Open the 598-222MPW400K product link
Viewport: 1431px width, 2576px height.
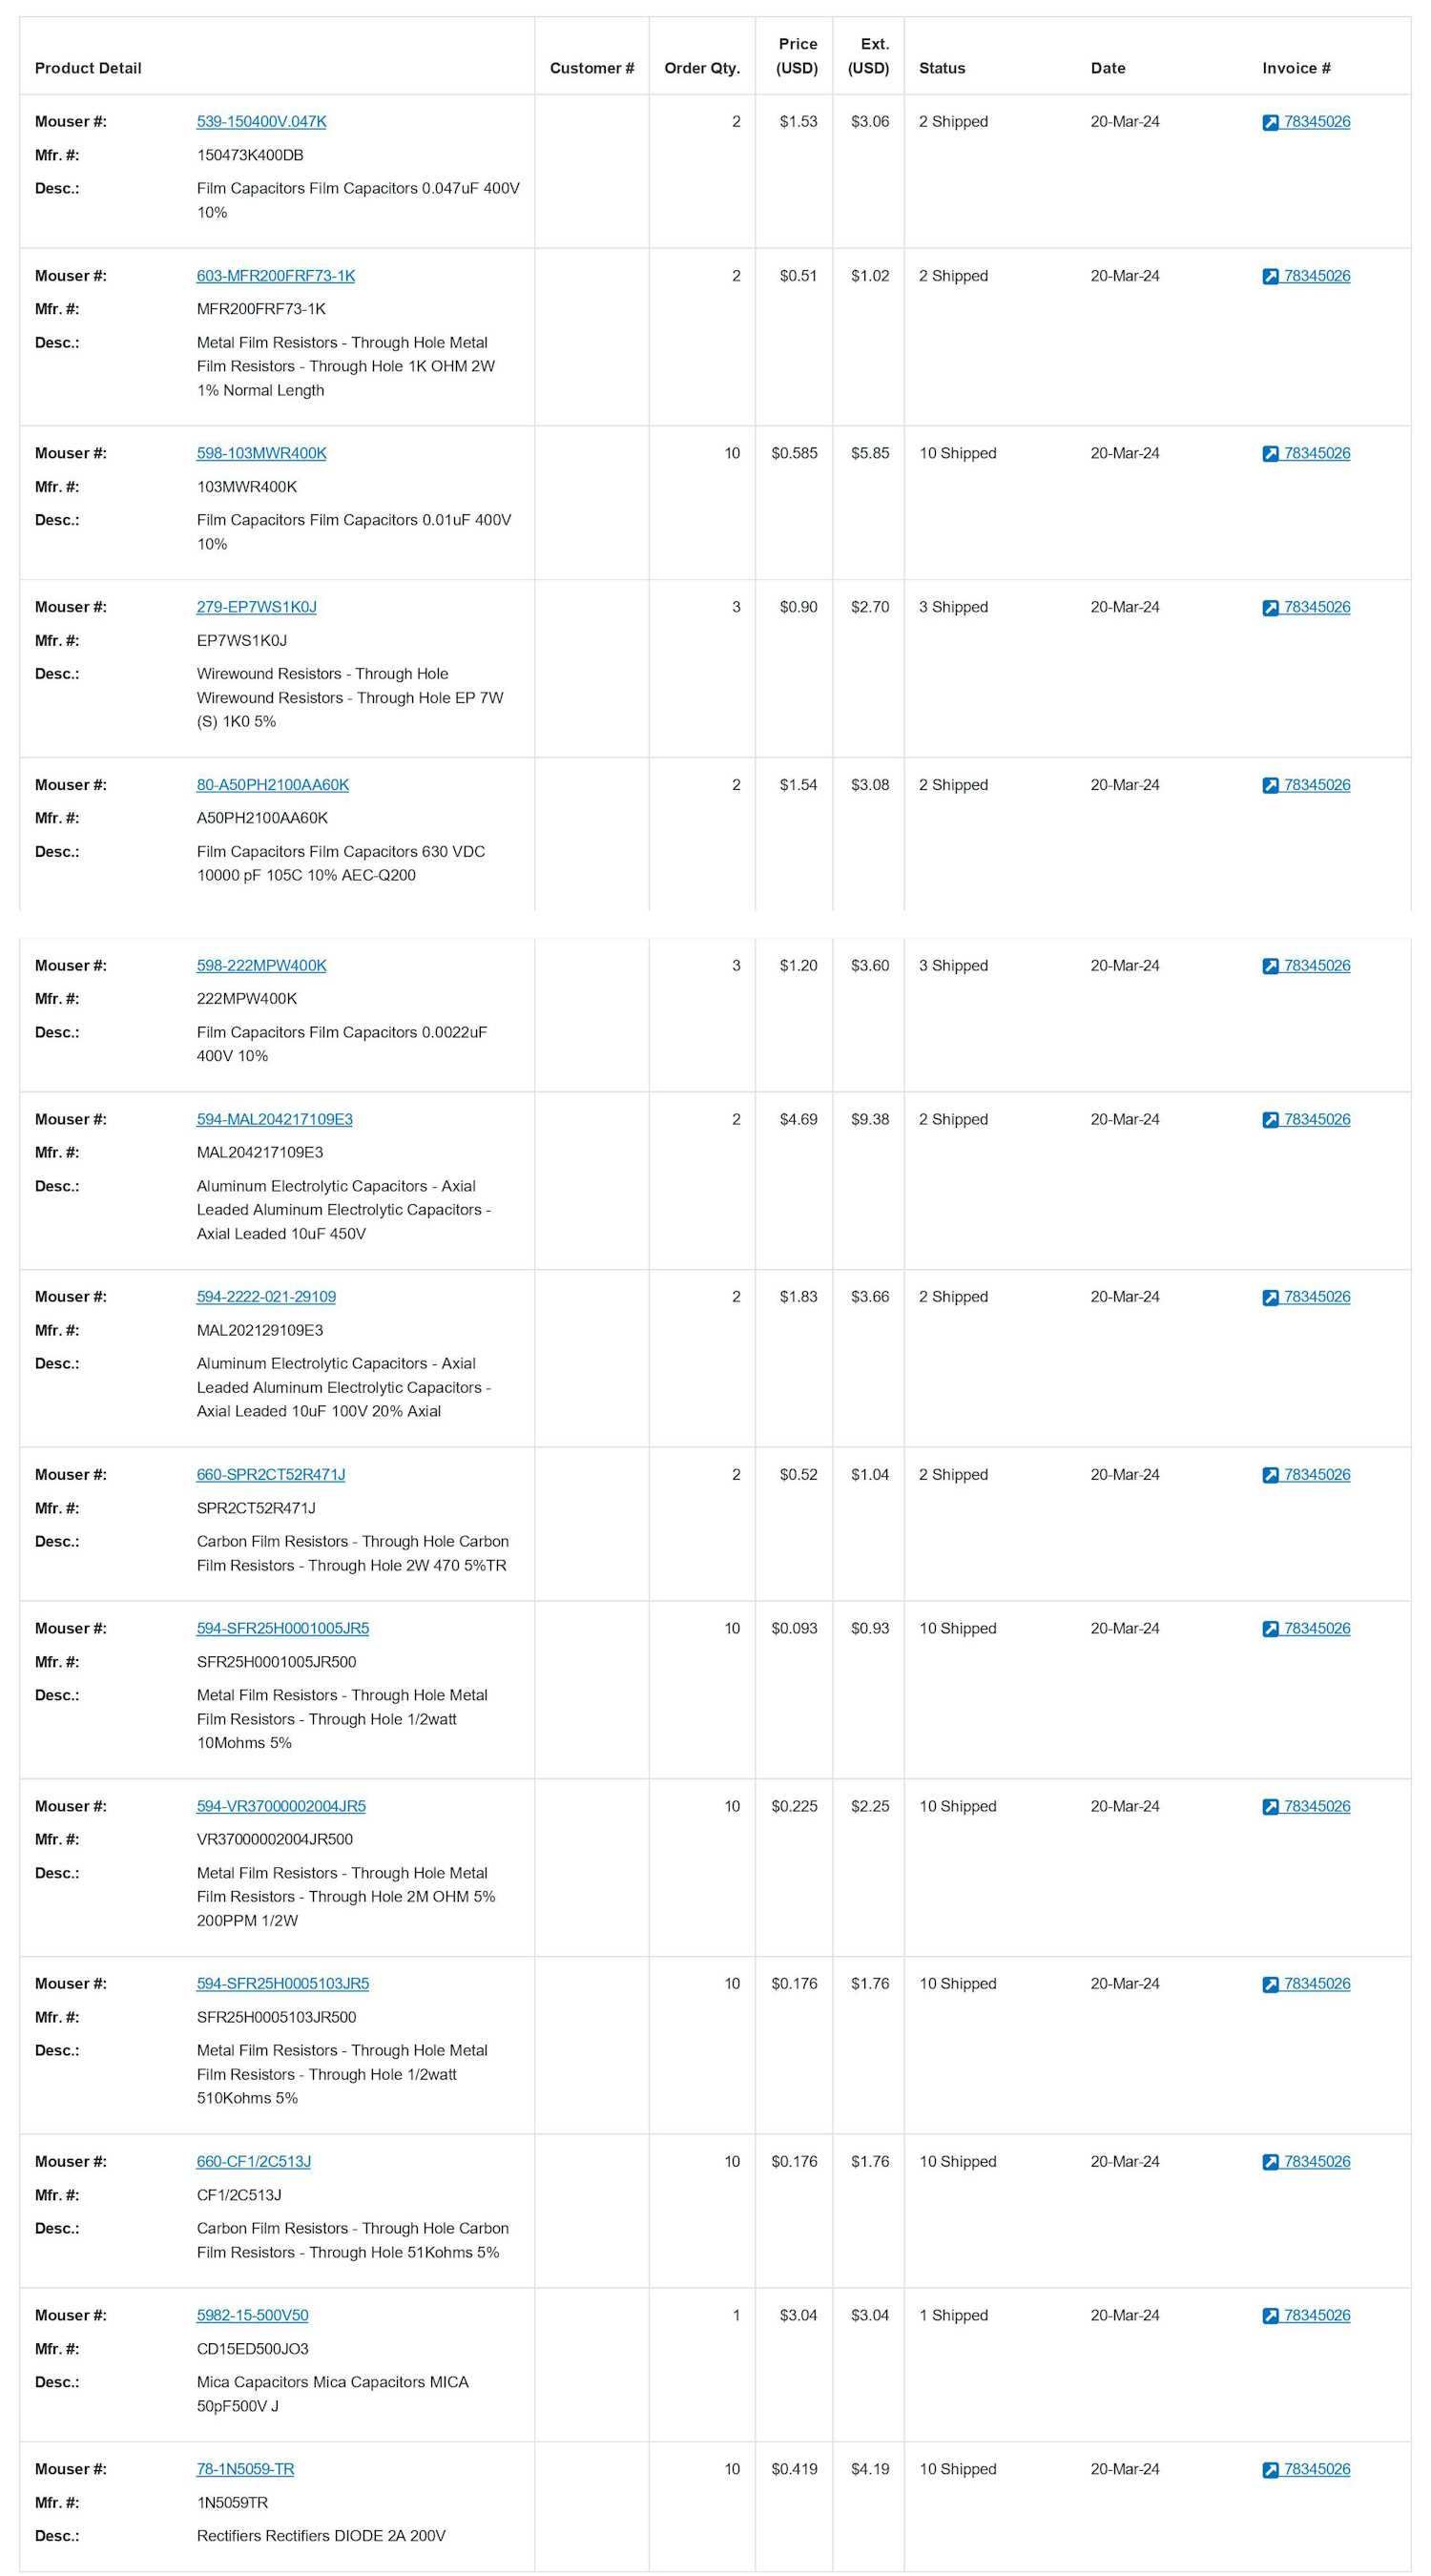pyautogui.click(x=261, y=965)
